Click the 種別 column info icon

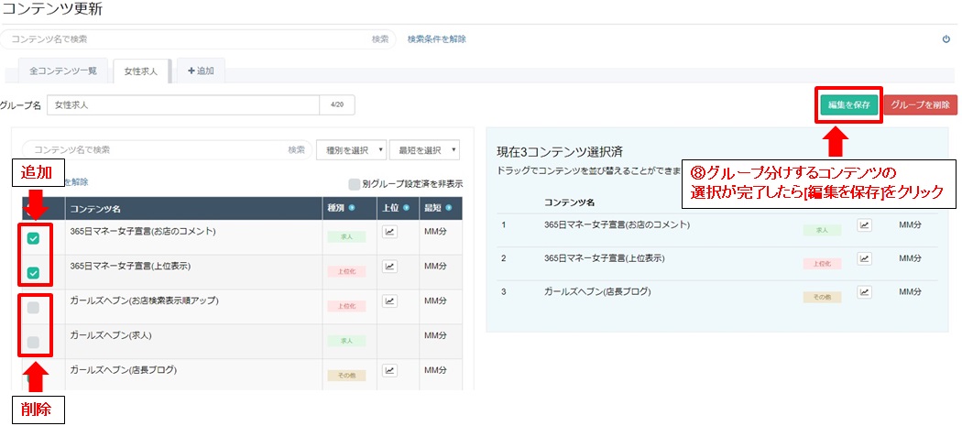pyautogui.click(x=352, y=207)
